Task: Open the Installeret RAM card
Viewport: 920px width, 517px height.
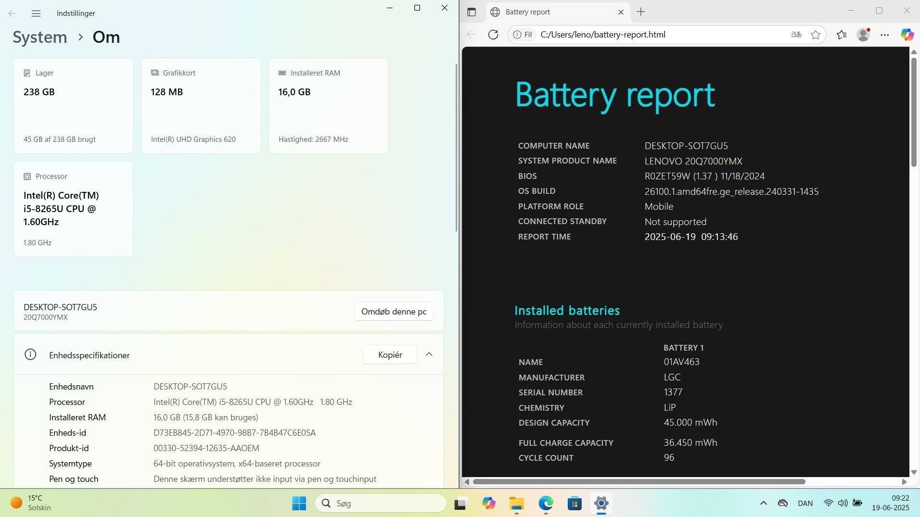Action: [x=329, y=106]
